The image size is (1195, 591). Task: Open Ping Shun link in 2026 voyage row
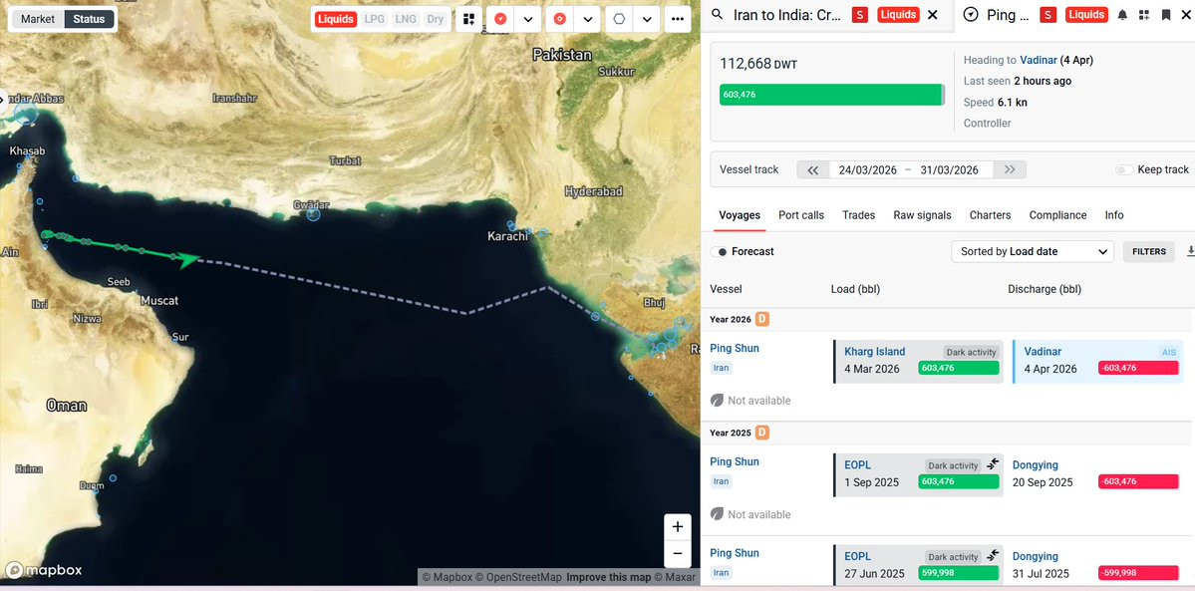[734, 348]
